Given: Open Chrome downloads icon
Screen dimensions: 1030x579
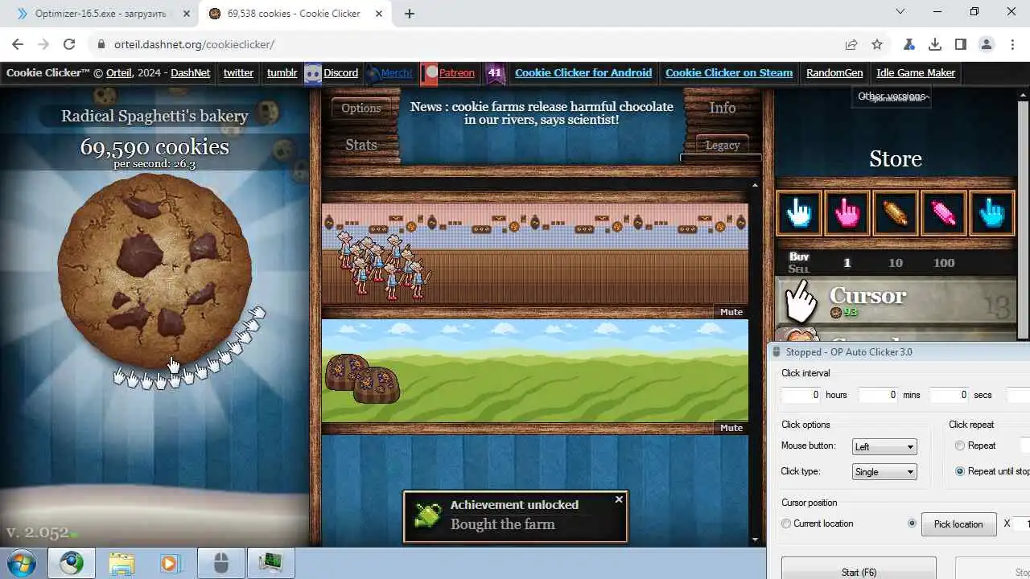Looking at the screenshot, I should 935,44.
